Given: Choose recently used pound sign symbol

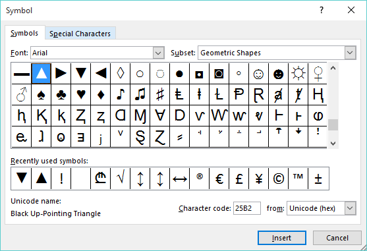Looking at the screenshot, I should click(x=239, y=179).
